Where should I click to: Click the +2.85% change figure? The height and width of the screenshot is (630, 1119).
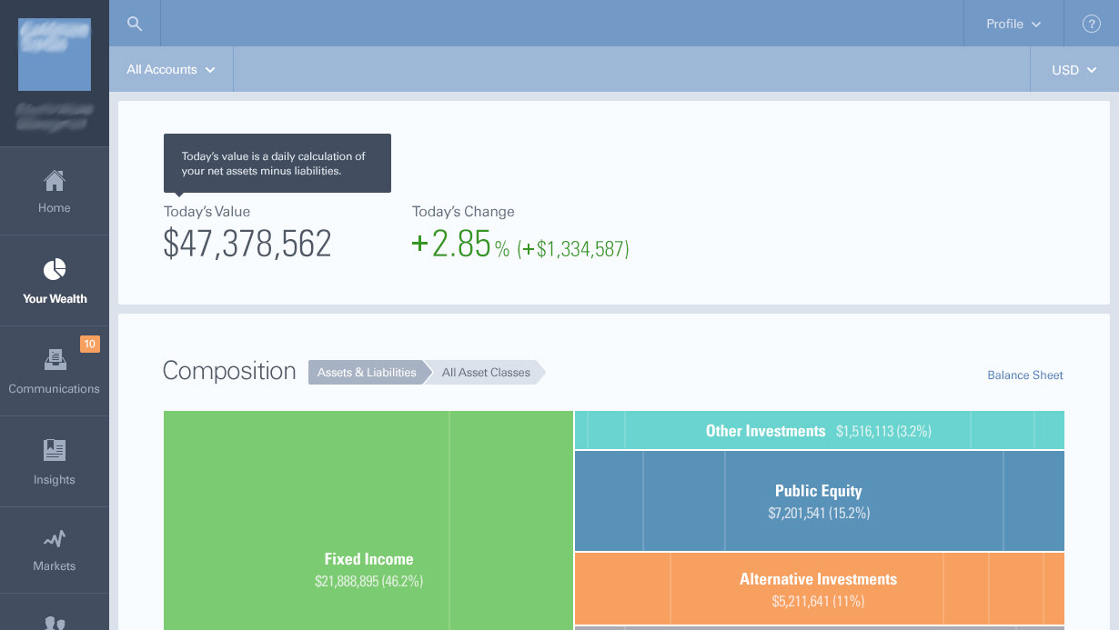(460, 245)
